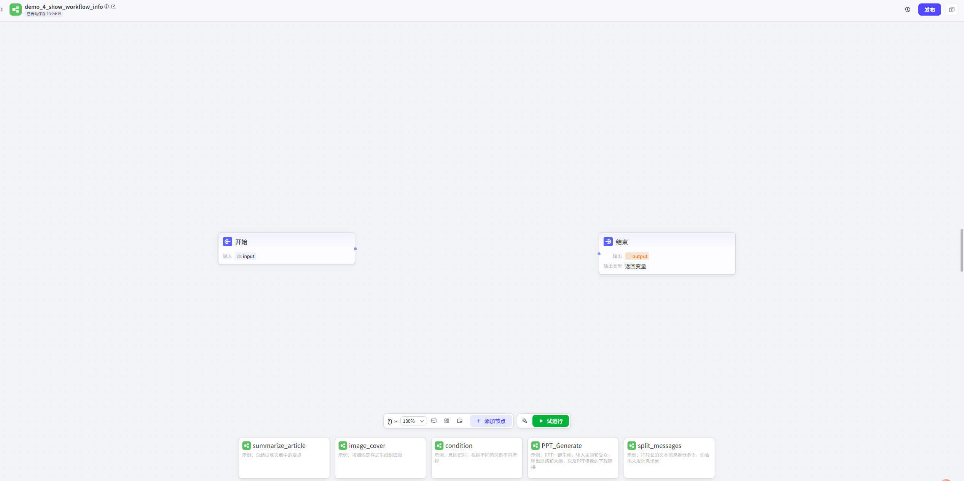
Task: Select the 开始 start node
Action: pos(287,248)
